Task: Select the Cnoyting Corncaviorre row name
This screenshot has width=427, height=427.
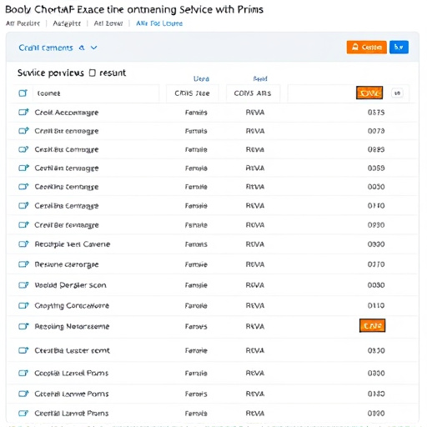Action: coord(72,306)
